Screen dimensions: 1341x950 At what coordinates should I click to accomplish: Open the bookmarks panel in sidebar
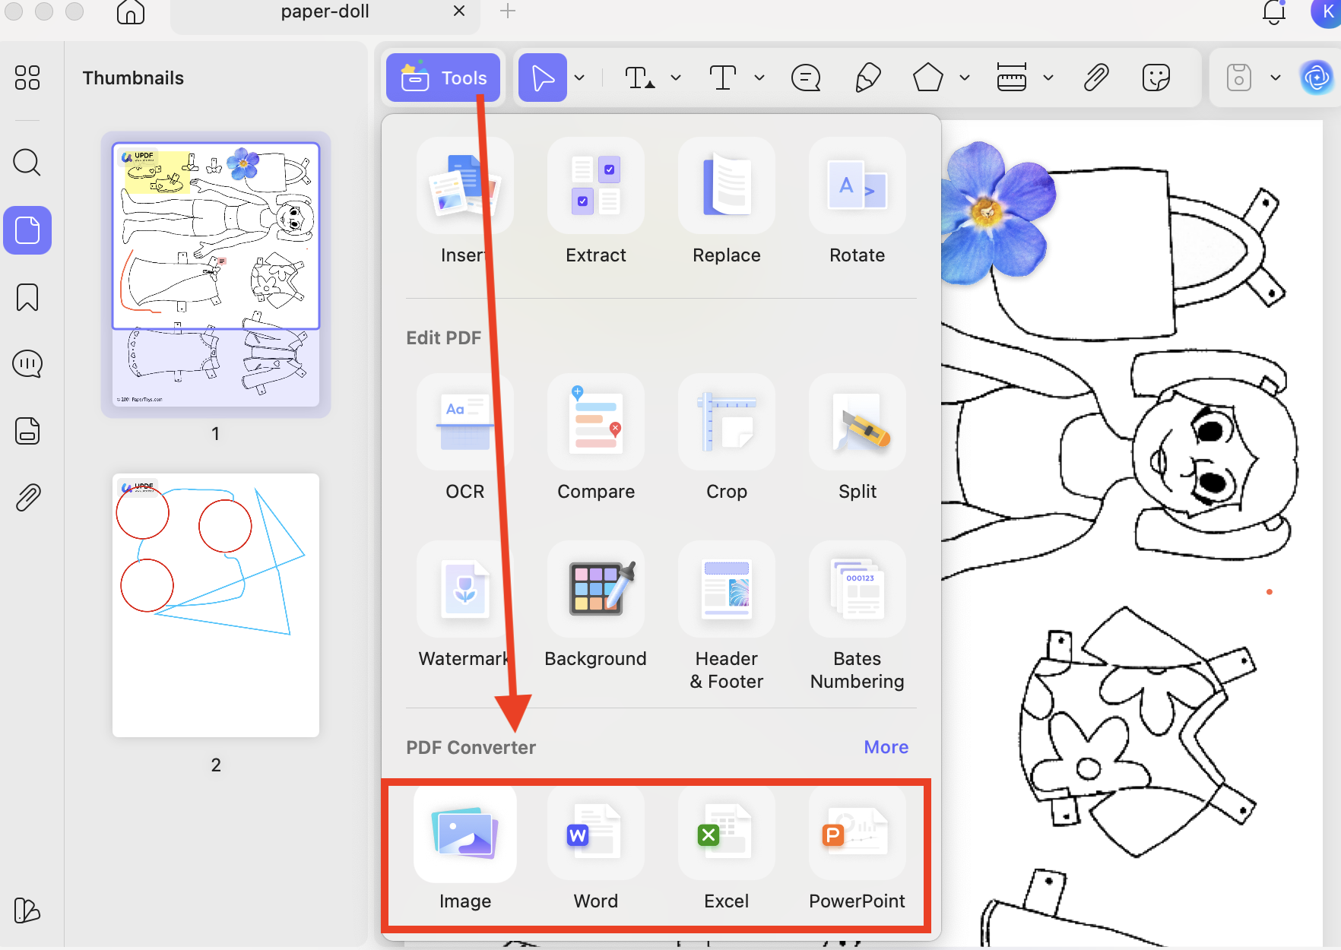(x=27, y=297)
